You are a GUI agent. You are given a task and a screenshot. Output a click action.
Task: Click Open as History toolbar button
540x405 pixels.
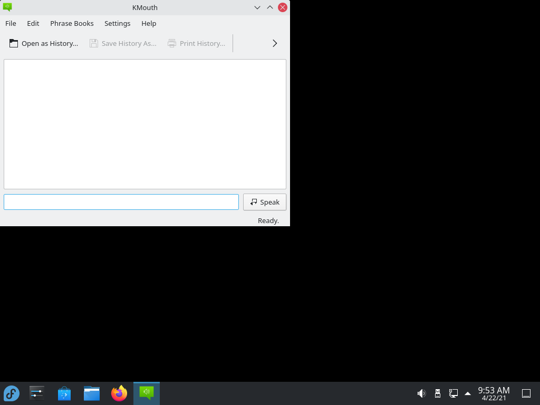point(44,43)
